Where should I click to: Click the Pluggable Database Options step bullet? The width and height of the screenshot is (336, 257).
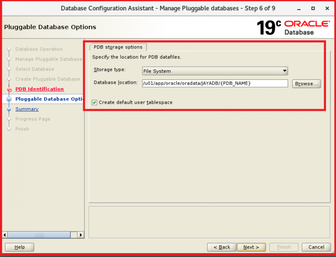pos(9,99)
